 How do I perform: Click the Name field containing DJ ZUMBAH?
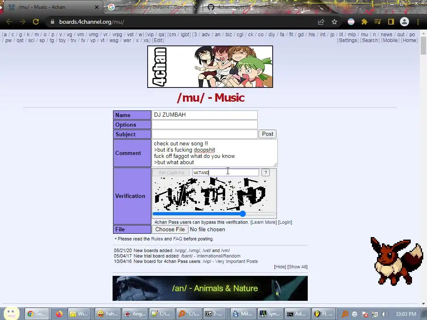point(204,115)
